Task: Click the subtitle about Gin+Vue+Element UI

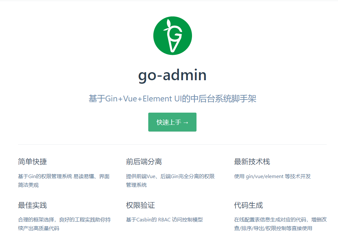Action: coord(172,99)
